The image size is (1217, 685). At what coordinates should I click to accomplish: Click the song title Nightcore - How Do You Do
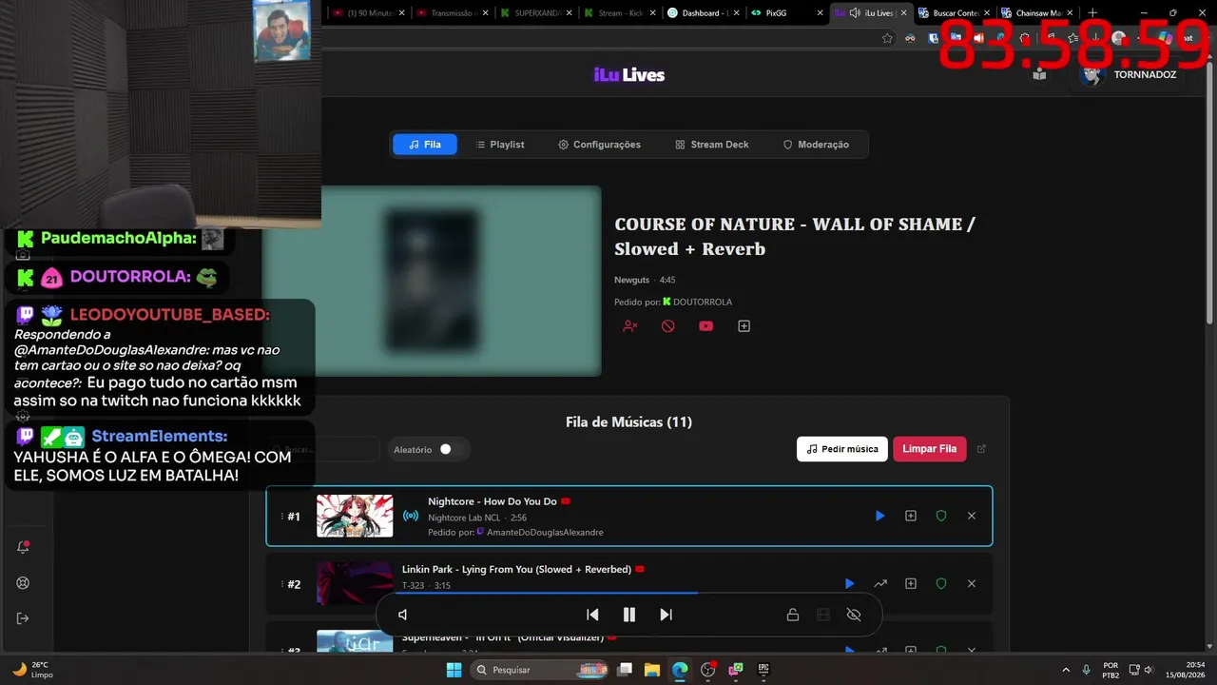[x=493, y=501]
